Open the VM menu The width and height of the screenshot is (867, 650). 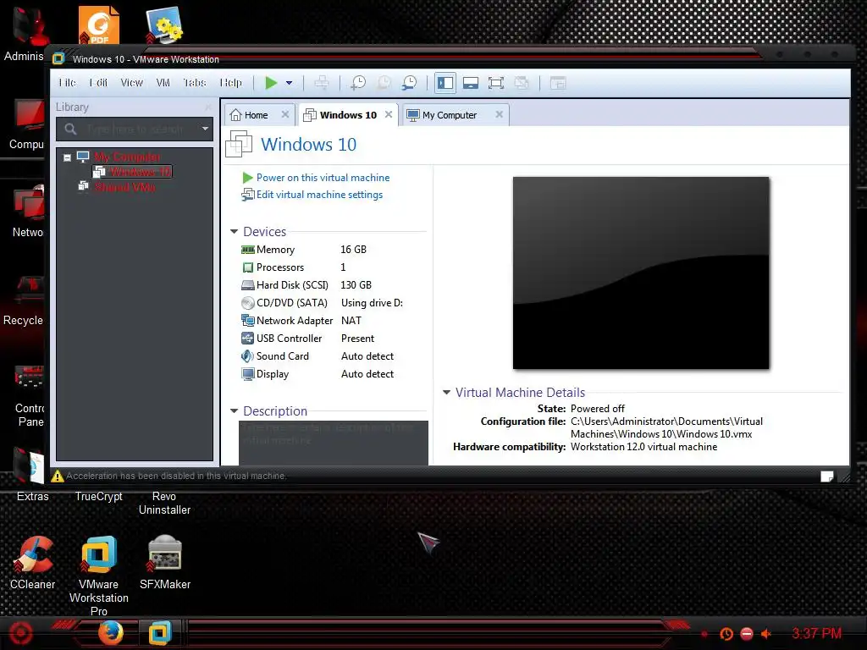click(163, 82)
